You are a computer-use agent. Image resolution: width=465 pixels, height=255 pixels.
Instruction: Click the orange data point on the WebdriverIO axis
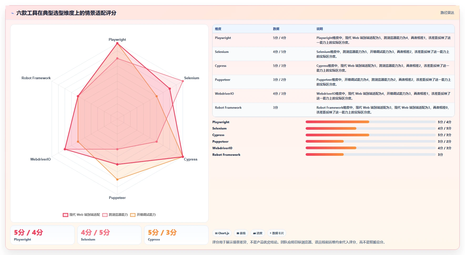click(x=78, y=142)
